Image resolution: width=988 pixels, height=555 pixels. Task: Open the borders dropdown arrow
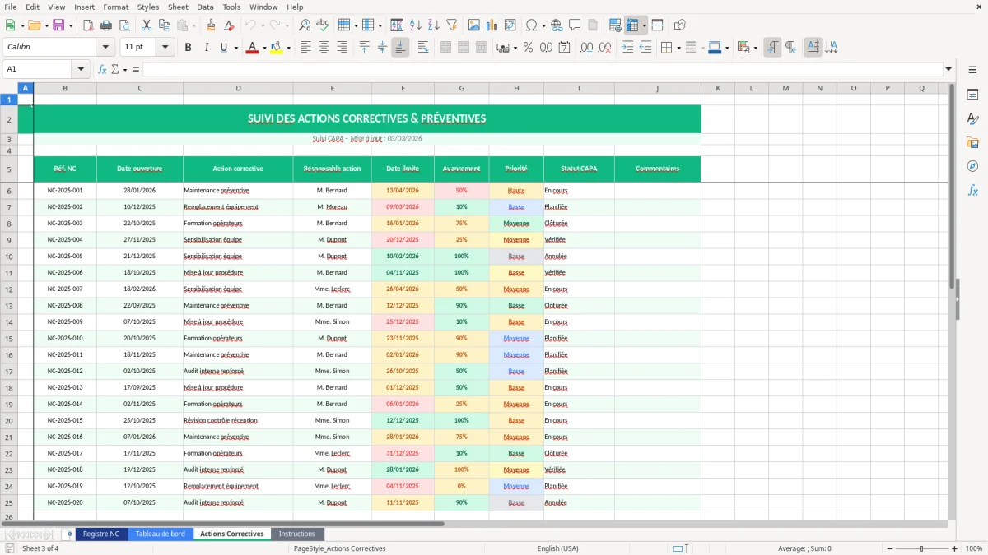678,47
